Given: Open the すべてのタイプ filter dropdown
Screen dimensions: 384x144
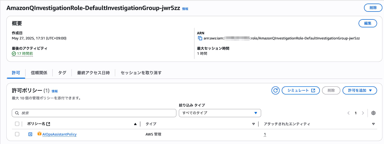Looking at the screenshot, I should 220,113.
